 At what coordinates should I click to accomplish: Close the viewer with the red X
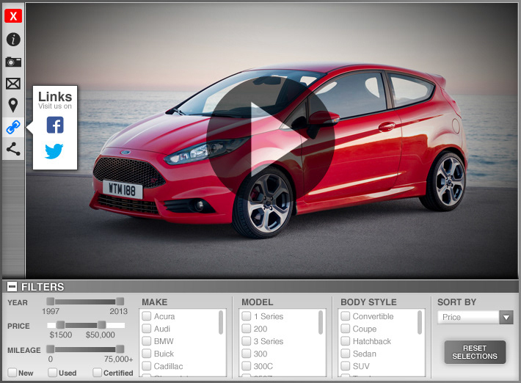coord(13,15)
